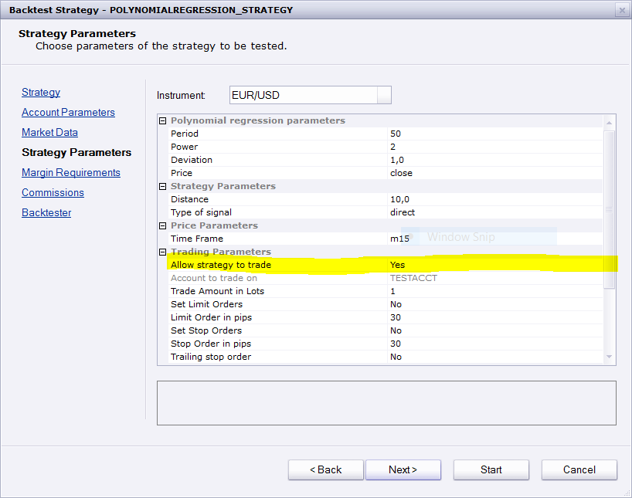632x498 pixels.
Task: Toggle the Set Stop Orders value No
Action: (495, 330)
